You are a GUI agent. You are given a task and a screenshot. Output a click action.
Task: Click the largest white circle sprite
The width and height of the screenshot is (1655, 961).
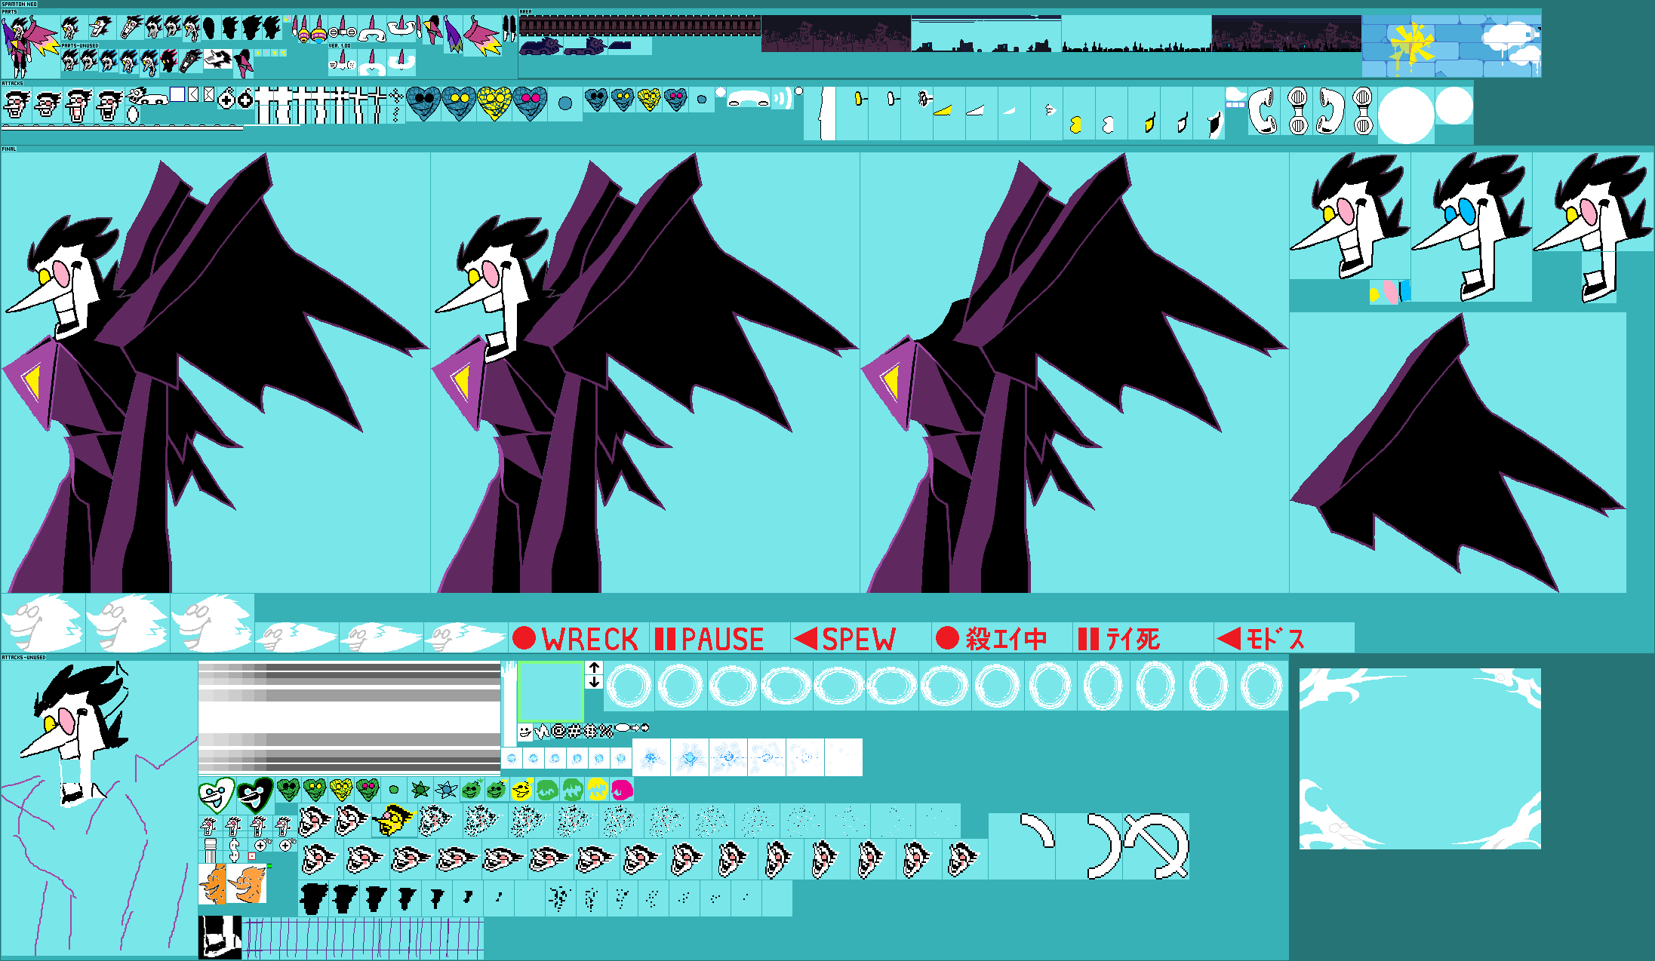point(1406,115)
